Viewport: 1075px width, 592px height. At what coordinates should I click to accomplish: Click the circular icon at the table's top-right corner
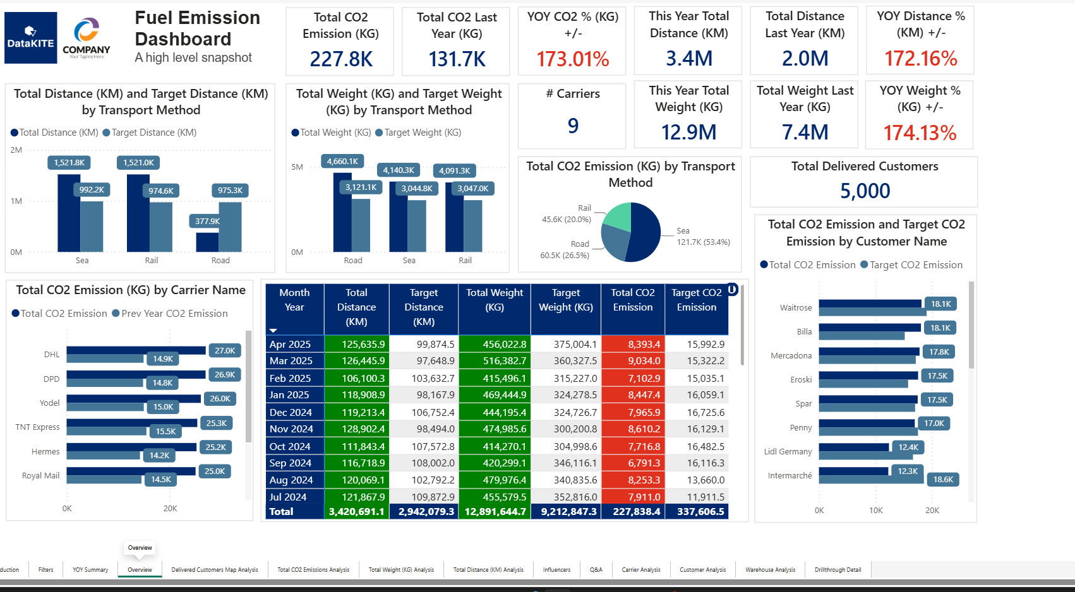pyautogui.click(x=732, y=289)
